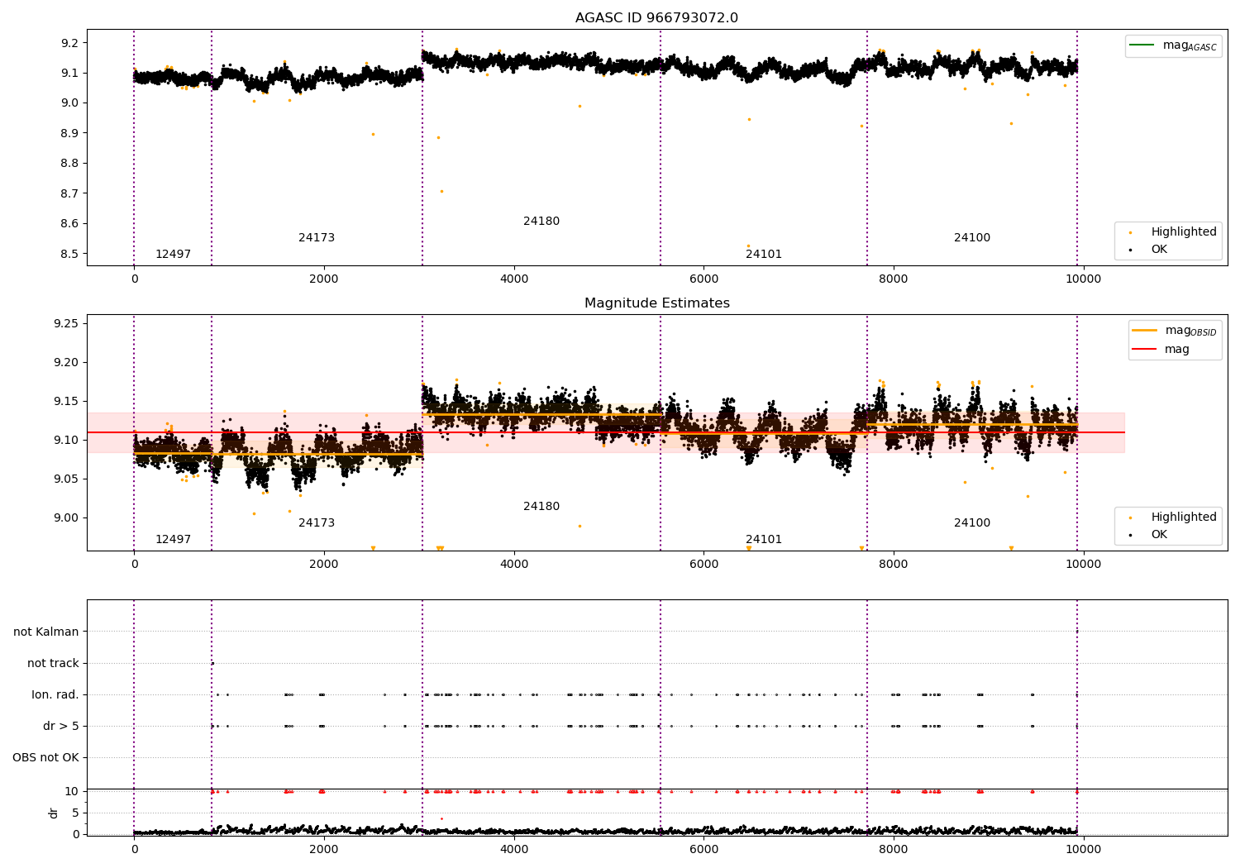This screenshot has width=1240, height=868.
Task: Click the 'Magnitude Estimates' subplot title
Action: coord(656,303)
